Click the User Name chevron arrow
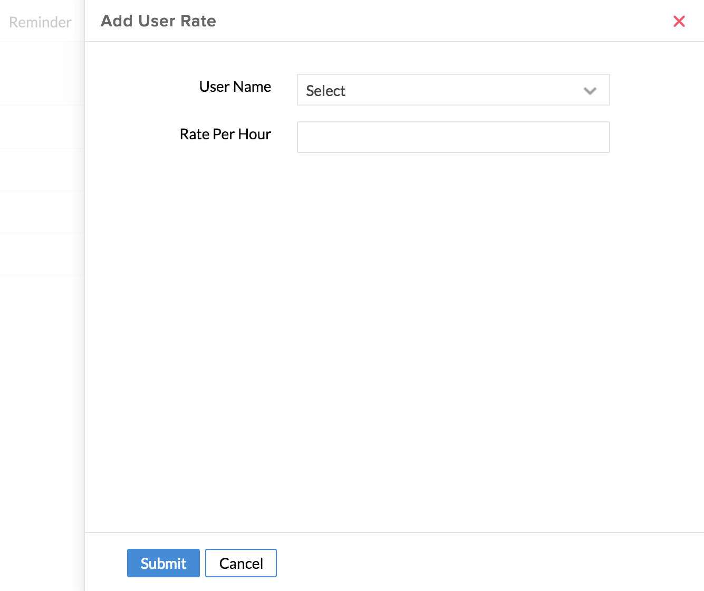Screen dimensions: 704x591 pos(590,91)
